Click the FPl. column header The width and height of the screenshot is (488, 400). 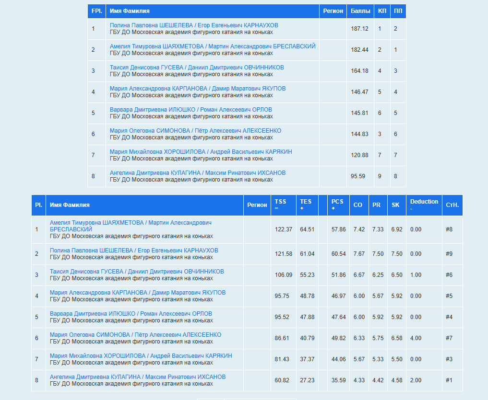(x=97, y=11)
